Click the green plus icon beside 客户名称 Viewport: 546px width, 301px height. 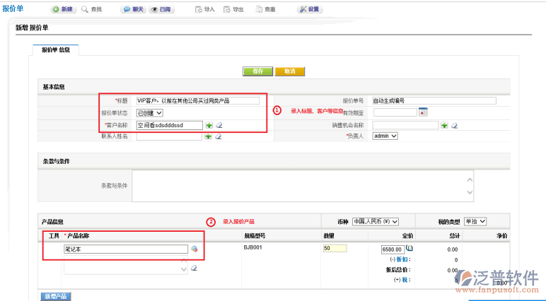pos(209,125)
